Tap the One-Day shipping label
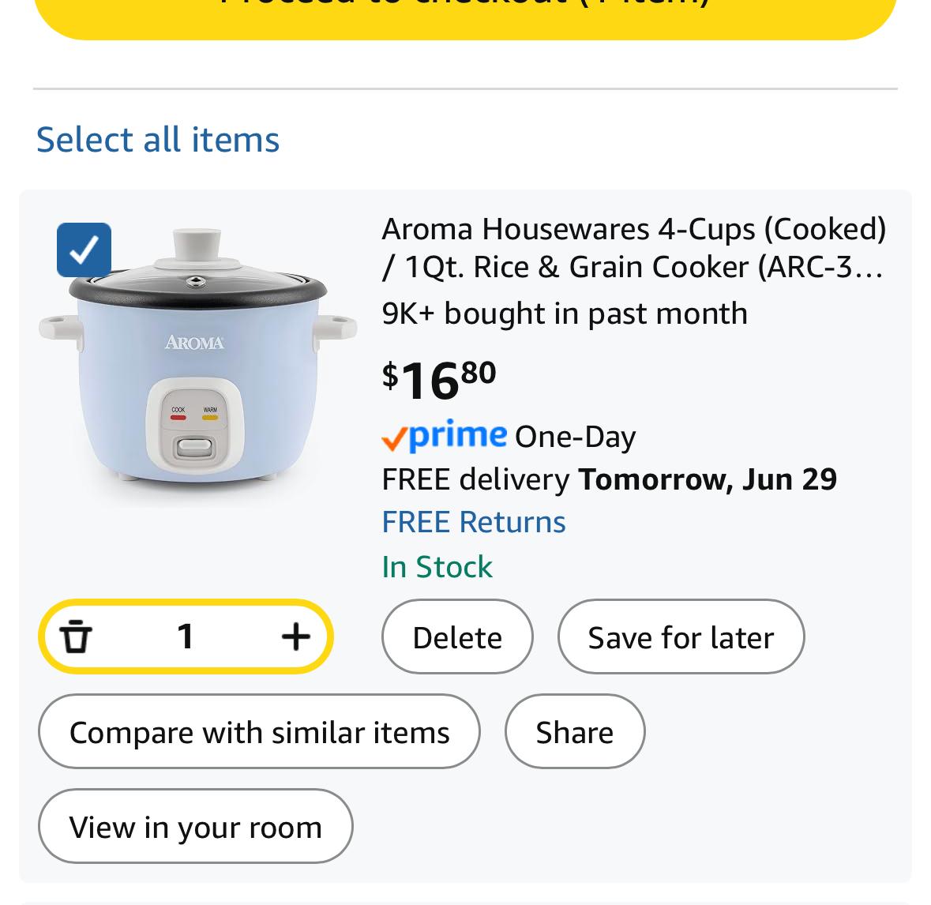931x905 pixels. (x=576, y=437)
